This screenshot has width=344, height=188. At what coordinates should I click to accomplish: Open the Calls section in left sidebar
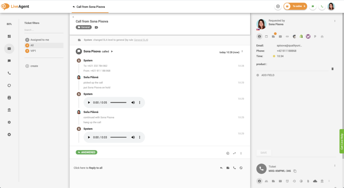coord(9,73)
